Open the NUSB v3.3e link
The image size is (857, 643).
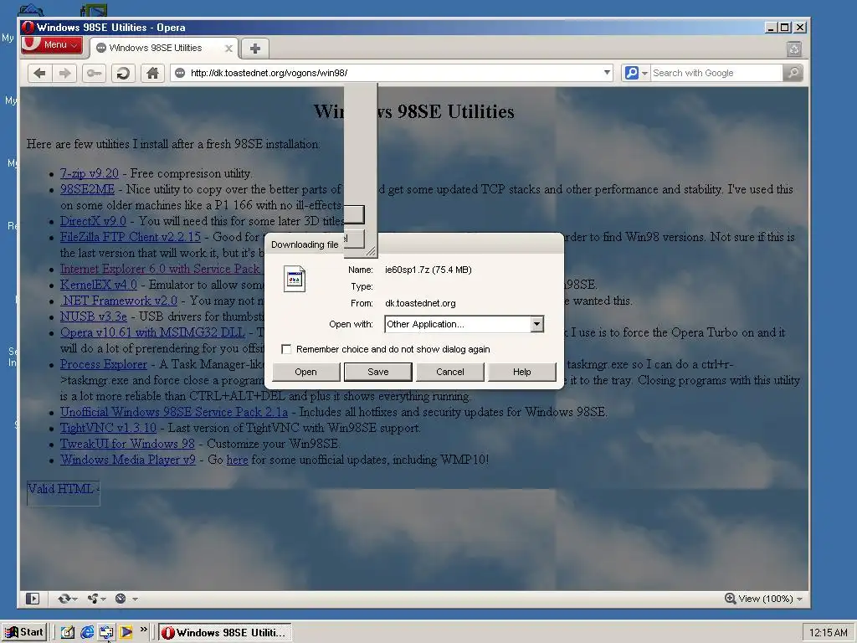pos(94,316)
